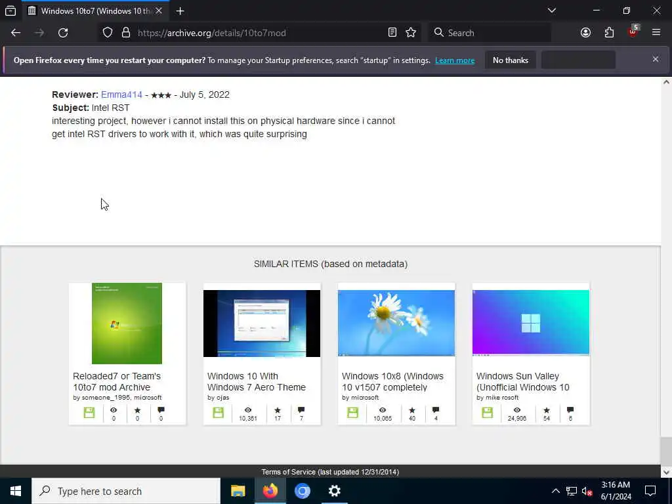Click favorites star icon showing 54
Screen dimensions: 672x504
point(547,410)
